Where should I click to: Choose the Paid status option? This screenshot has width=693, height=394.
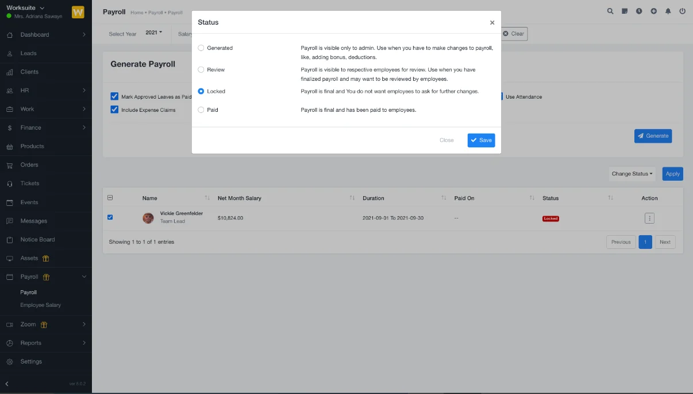[201, 110]
